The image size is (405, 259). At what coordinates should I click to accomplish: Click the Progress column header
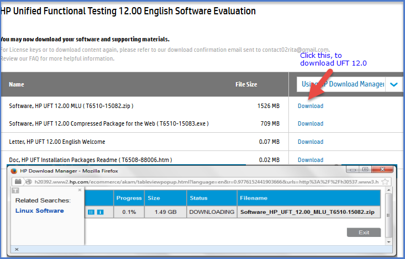coord(129,198)
